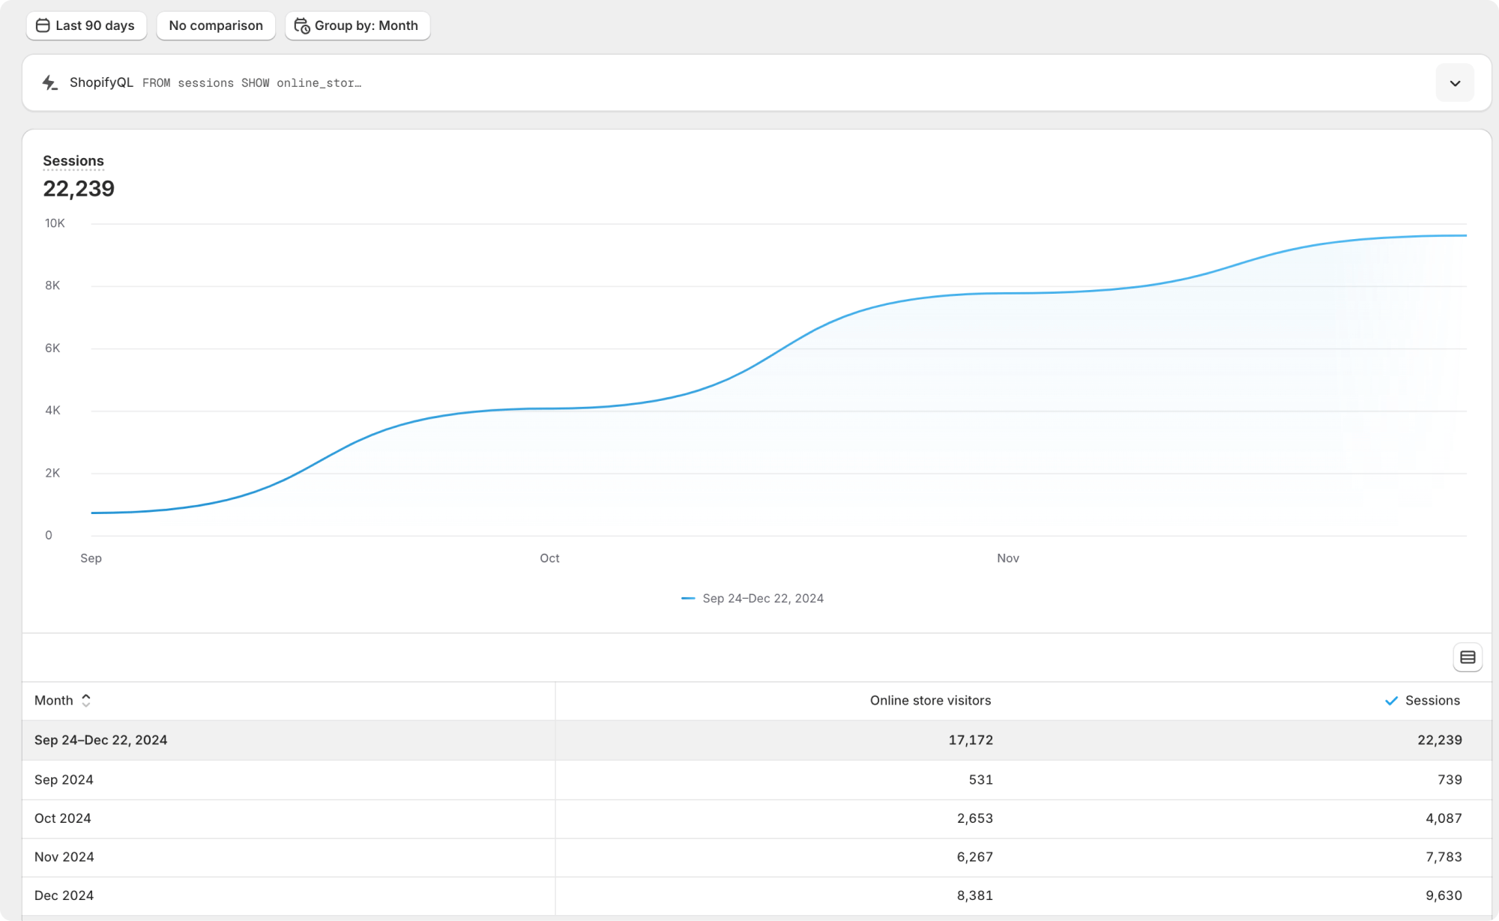Click the Sessions metric title above chart
Viewport: 1499px width, 921px height.
click(73, 161)
